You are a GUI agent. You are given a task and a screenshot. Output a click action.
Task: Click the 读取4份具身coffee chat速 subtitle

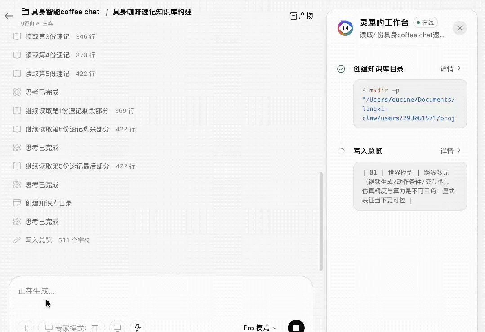coord(402,35)
